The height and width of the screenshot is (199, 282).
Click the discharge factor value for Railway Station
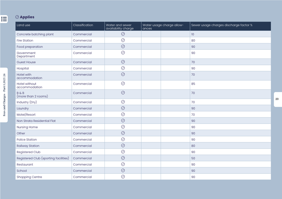pyautogui.click(x=193, y=146)
